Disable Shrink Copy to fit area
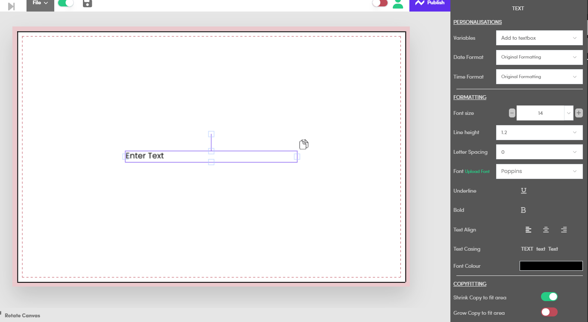The width and height of the screenshot is (588, 322). click(x=549, y=297)
